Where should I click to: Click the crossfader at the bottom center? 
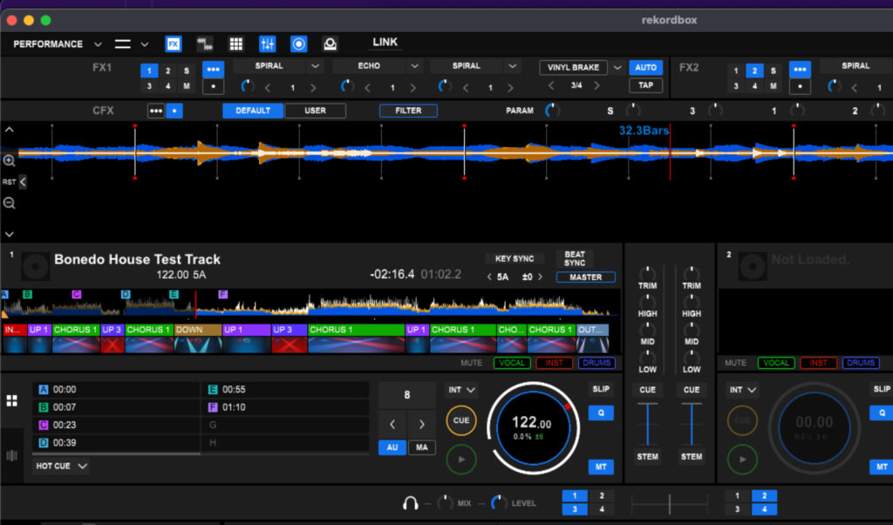669,503
